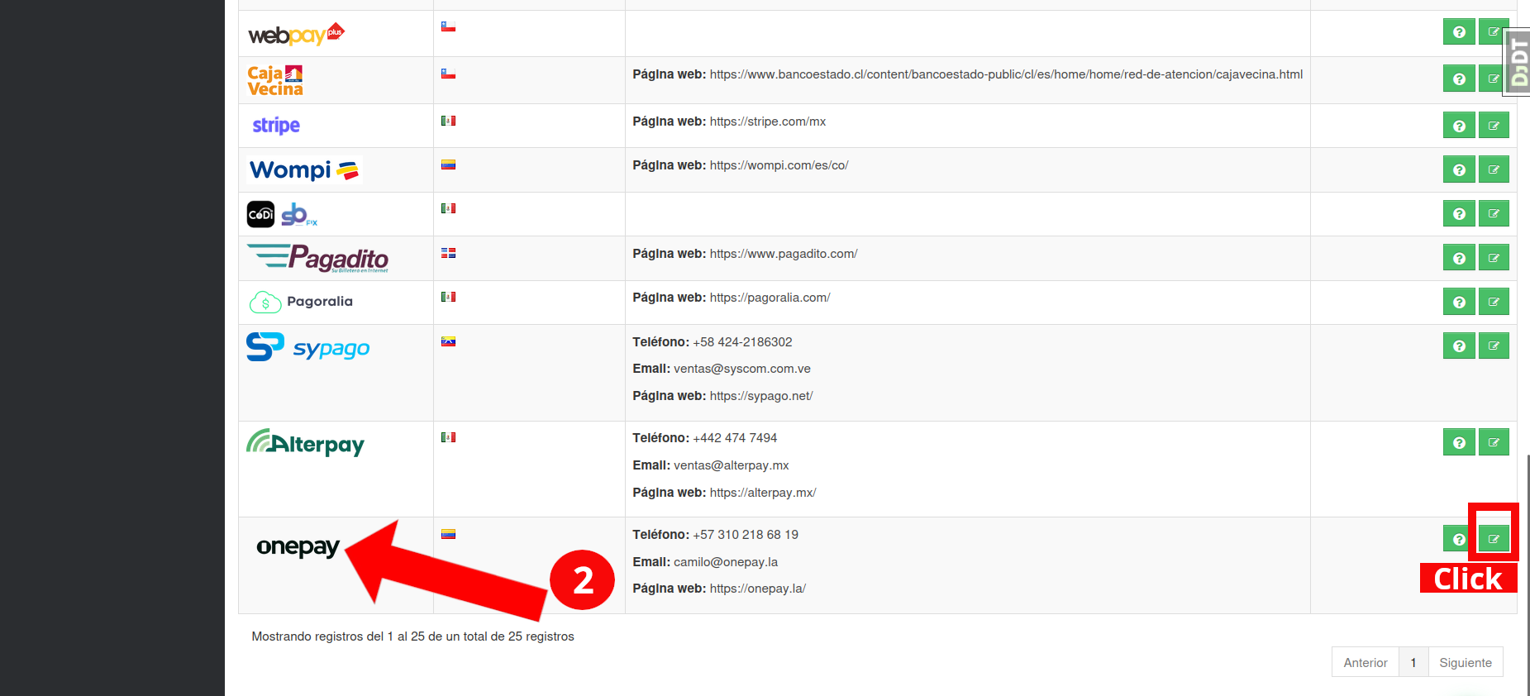Edit the Webpay Plus payment gateway

coord(1491,31)
